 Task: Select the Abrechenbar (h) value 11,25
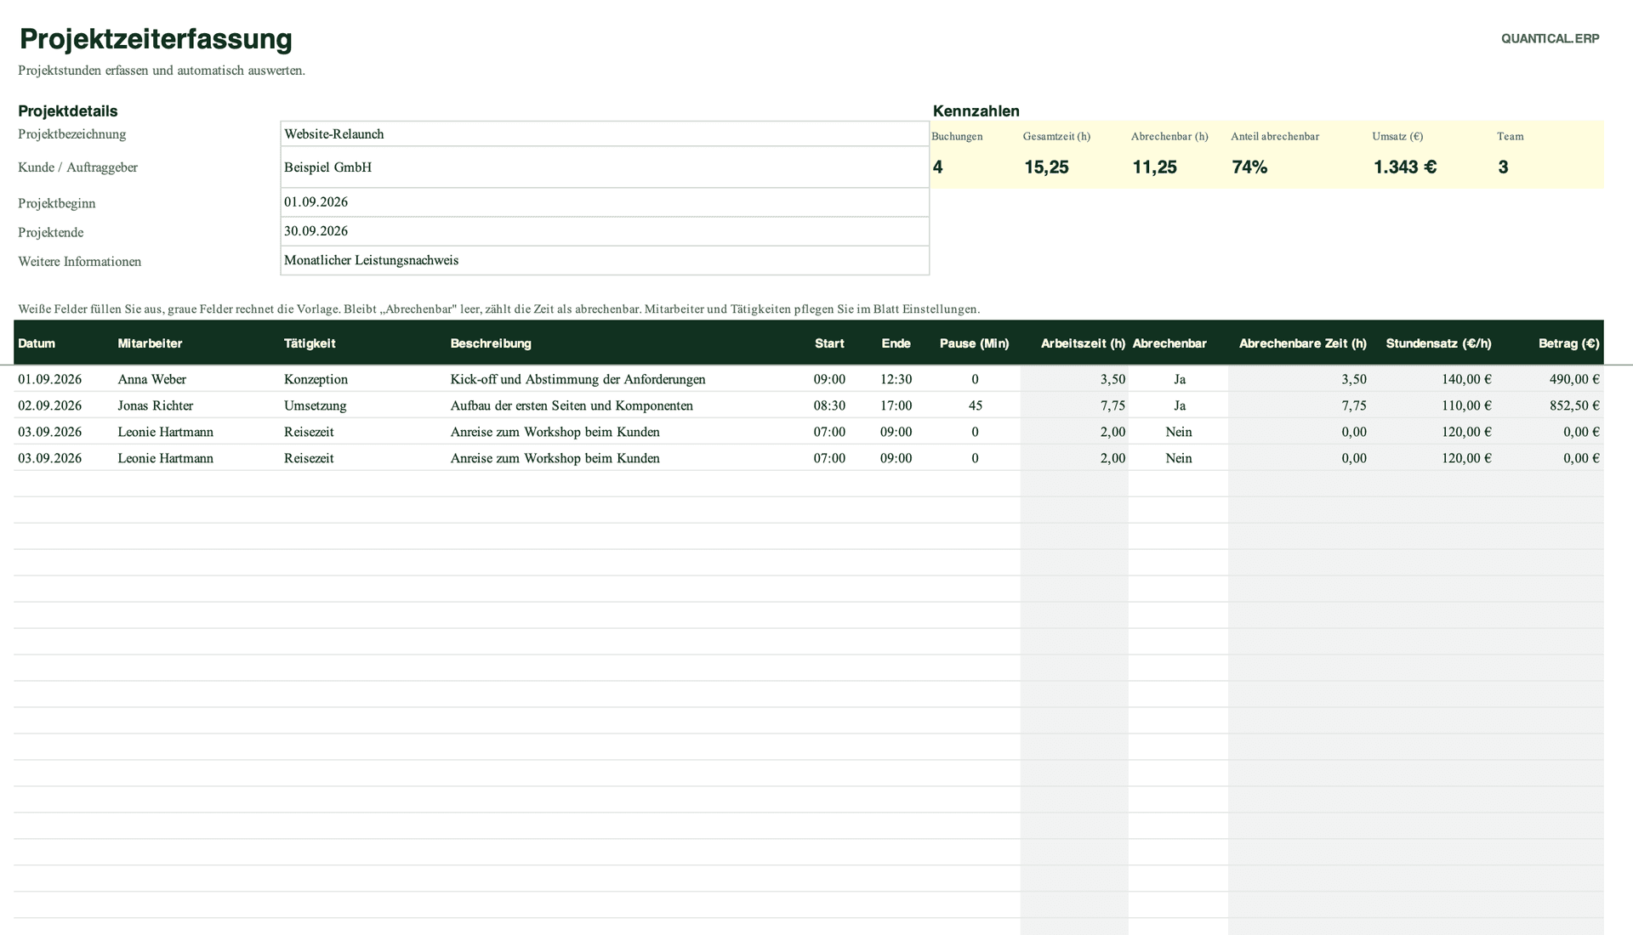[x=1154, y=167]
